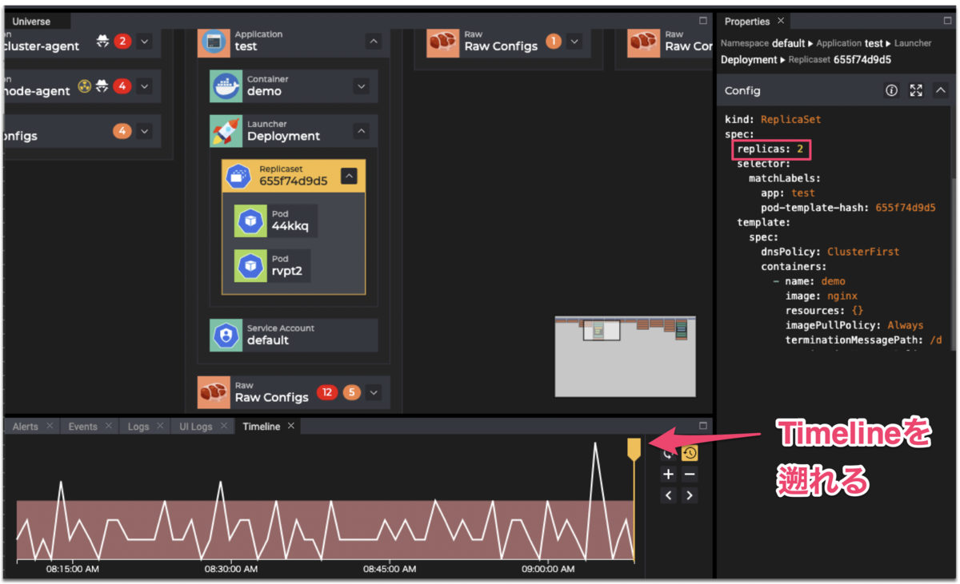
Task: Click the Replicaset 655f74d9d5 icon
Action: [x=238, y=176]
